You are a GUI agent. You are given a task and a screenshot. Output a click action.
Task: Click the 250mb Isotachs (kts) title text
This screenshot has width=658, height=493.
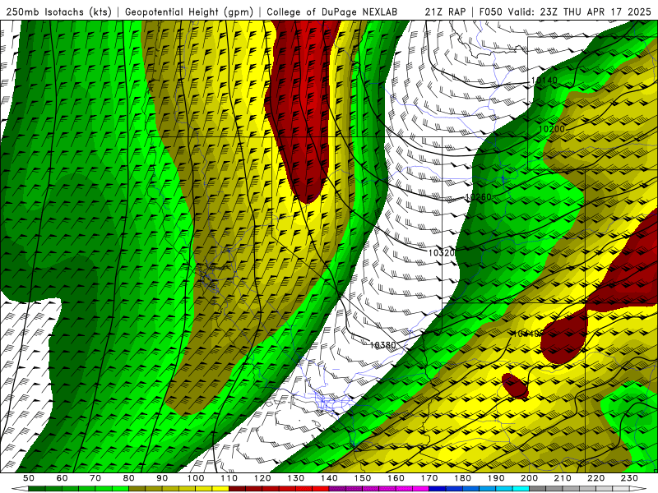pyautogui.click(x=59, y=12)
